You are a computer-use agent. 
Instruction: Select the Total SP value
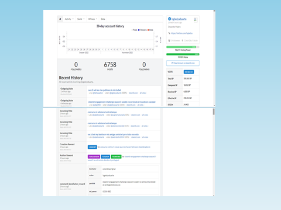tap(187, 79)
